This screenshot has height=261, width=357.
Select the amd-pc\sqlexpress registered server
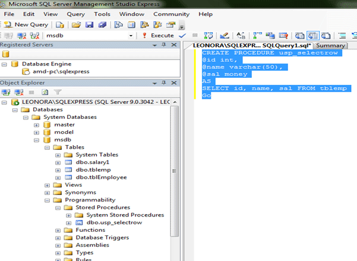[x=61, y=71]
